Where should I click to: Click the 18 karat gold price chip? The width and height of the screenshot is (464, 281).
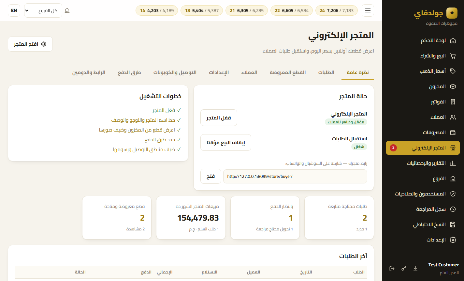[x=202, y=10]
